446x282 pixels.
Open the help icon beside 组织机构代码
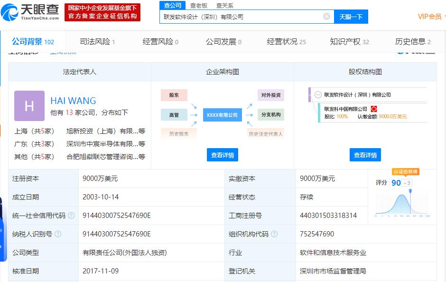point(274,234)
